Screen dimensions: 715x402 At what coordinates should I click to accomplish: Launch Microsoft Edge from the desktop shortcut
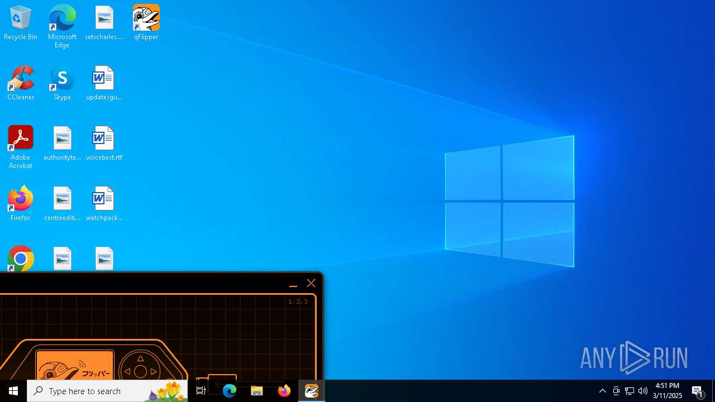pyautogui.click(x=62, y=26)
